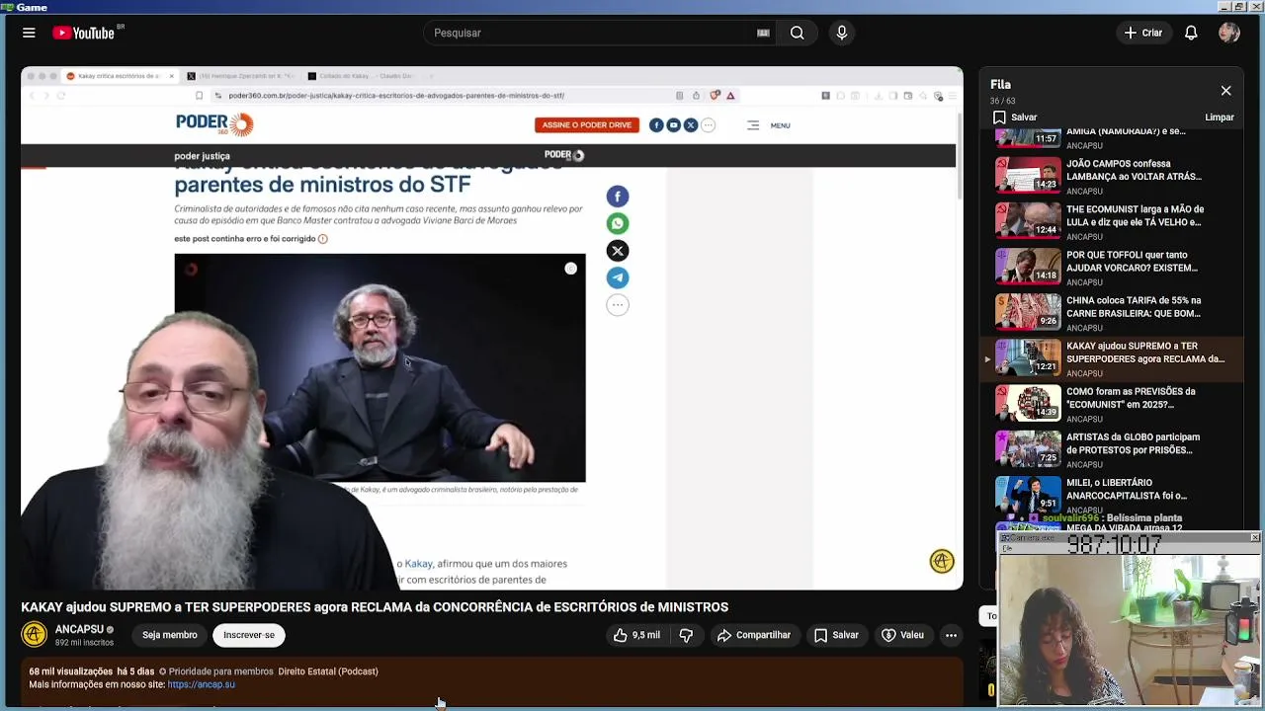Close the Fila queue panel

[x=1225, y=91]
